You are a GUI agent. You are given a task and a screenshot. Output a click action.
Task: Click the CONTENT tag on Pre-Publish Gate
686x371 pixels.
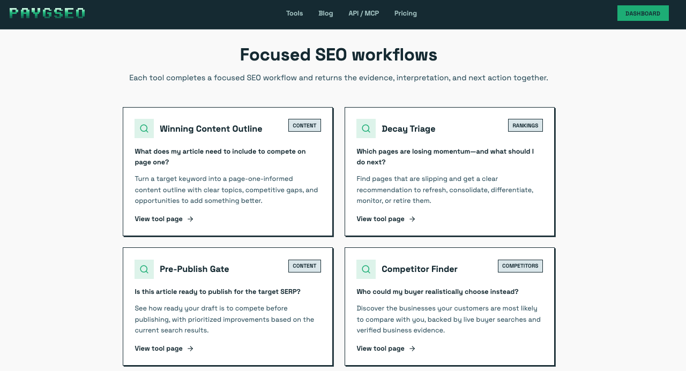pyautogui.click(x=304, y=266)
